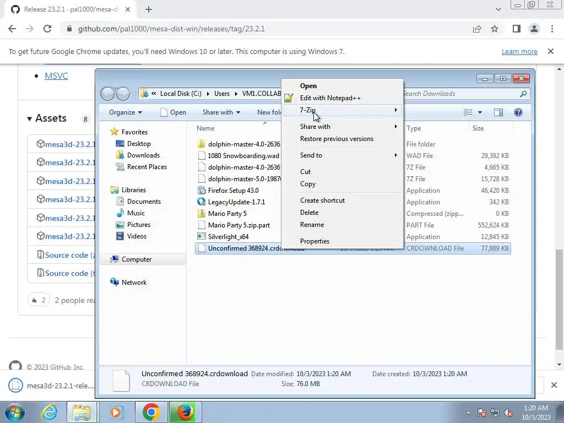Select Restore previous versions entry
This screenshot has width=564, height=423.
pos(342,139)
